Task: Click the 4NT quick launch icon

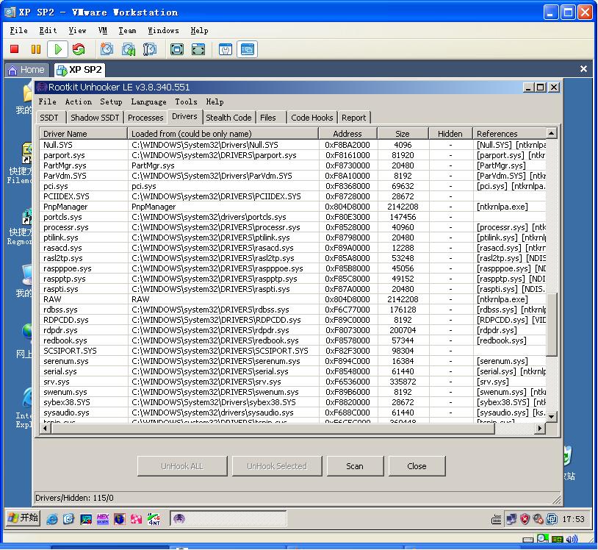Action: click(154, 518)
